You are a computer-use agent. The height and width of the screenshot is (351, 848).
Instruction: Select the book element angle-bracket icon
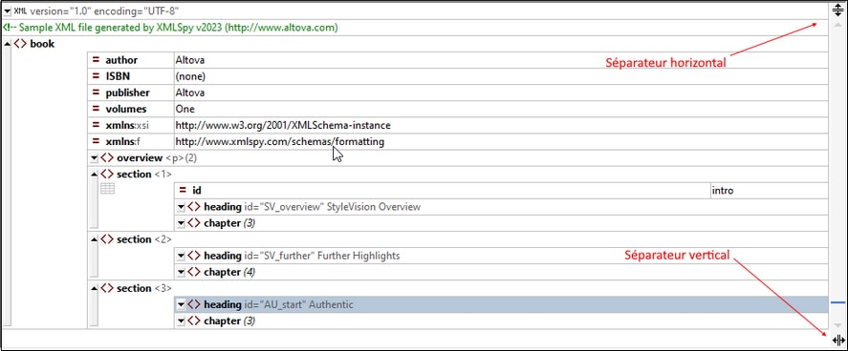point(20,44)
